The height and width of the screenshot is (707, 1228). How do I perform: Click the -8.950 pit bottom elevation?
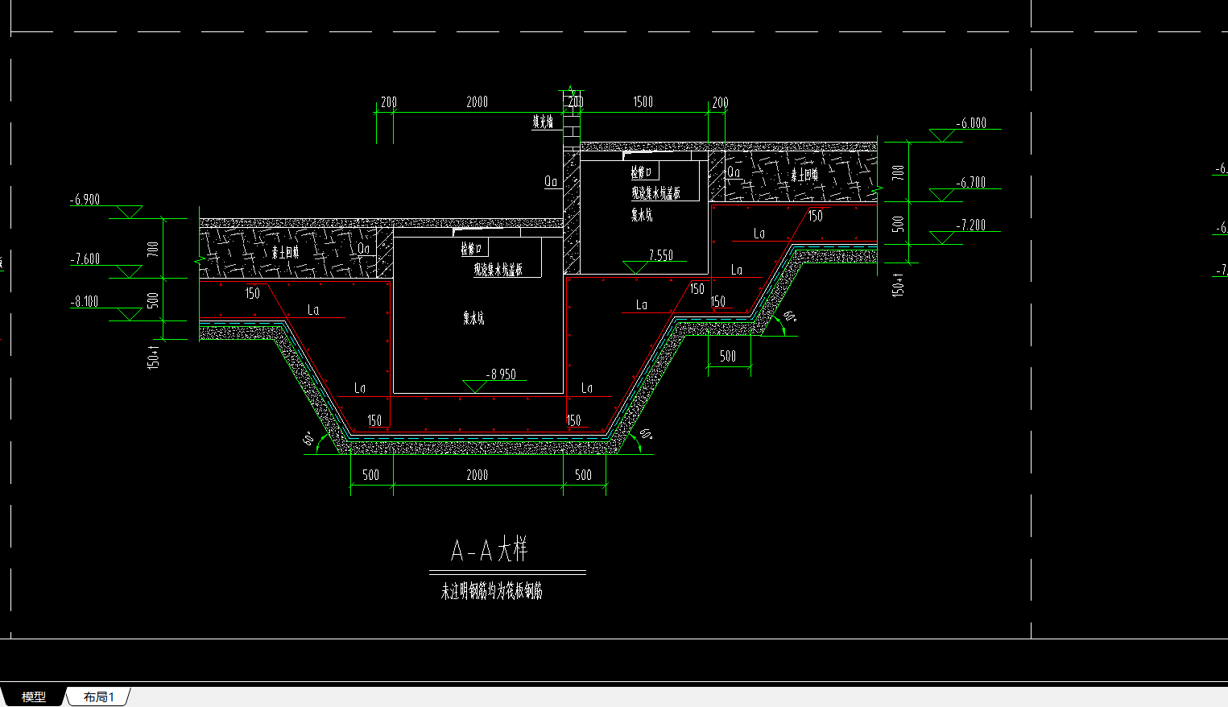pyautogui.click(x=501, y=374)
